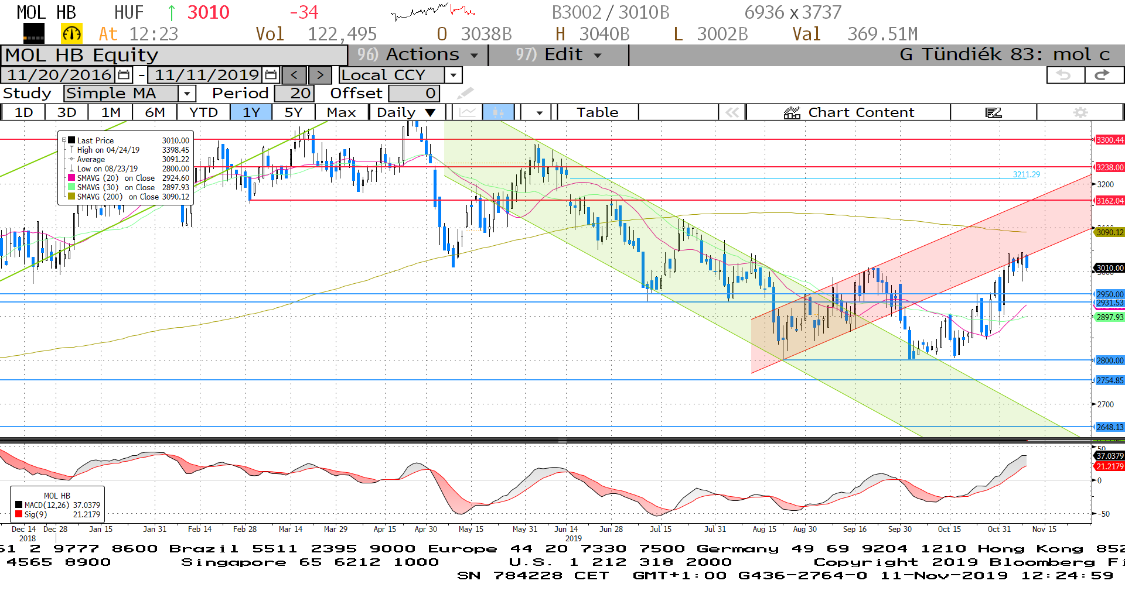Click the Sig(9) red legend swatch
Screen dimensions: 1125x608
[x=19, y=514]
